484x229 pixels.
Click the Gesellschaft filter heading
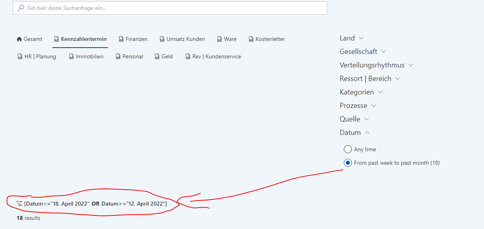tap(359, 52)
